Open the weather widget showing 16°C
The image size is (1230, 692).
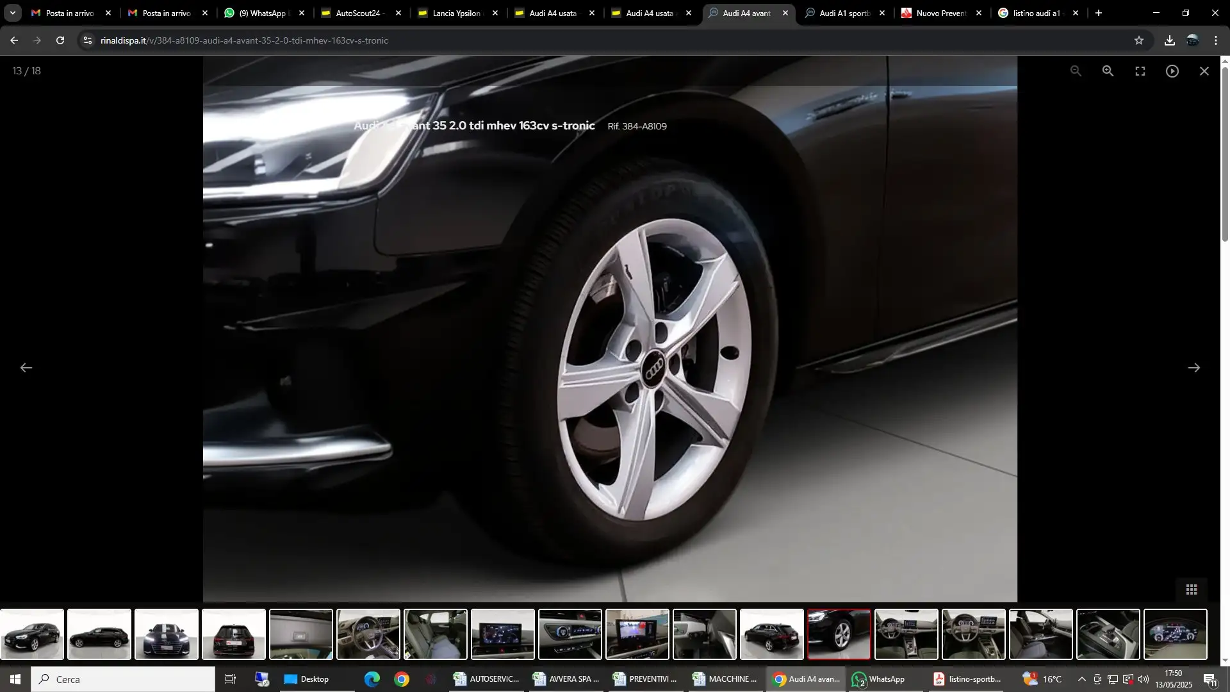1042,679
